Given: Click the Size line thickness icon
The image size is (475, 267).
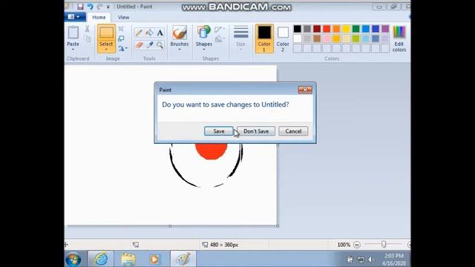Looking at the screenshot, I should click(x=240, y=32).
